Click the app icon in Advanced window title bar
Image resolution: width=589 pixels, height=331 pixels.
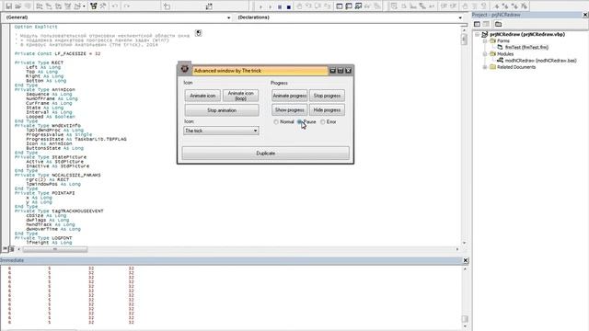(184, 69)
